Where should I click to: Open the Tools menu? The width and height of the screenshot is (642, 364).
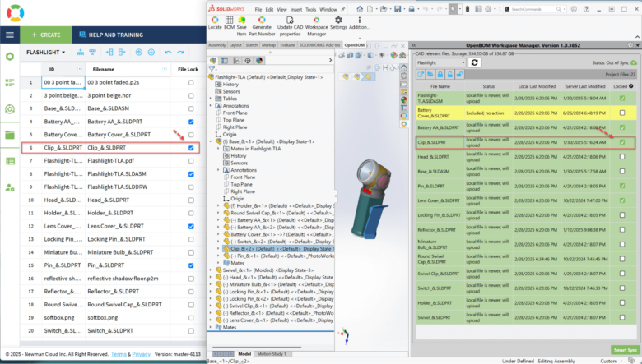(311, 9)
